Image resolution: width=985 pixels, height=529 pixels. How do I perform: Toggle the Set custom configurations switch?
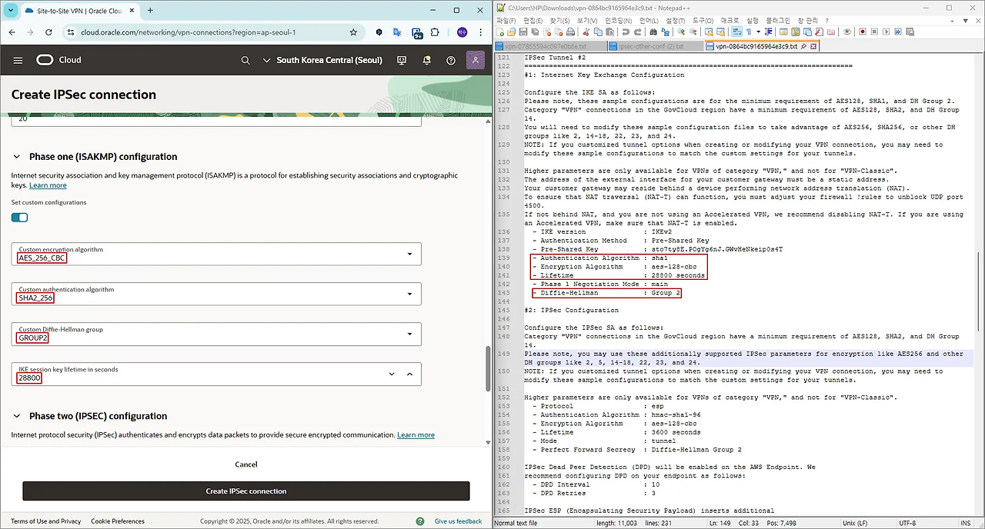click(x=19, y=218)
